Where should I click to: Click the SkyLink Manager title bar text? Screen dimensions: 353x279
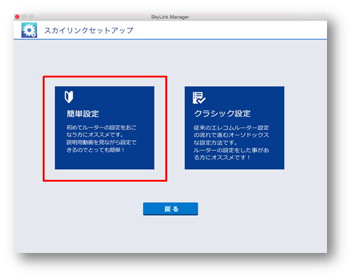(170, 17)
